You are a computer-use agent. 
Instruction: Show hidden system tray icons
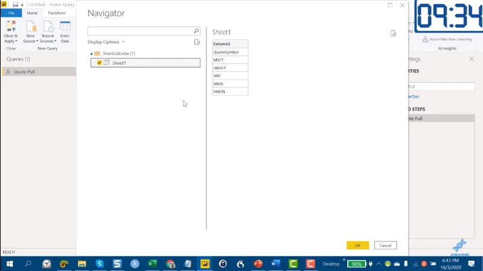[379, 264]
